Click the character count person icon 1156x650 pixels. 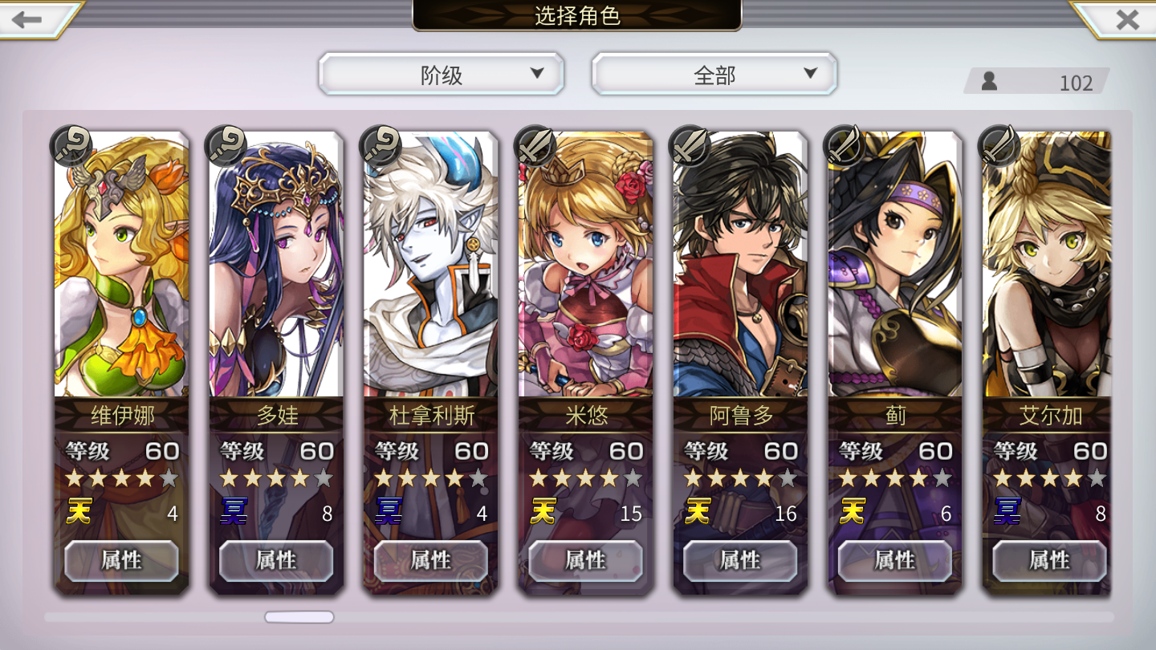click(x=990, y=81)
